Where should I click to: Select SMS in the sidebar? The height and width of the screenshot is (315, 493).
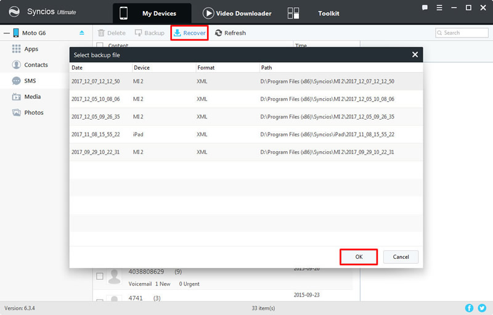[x=30, y=81]
